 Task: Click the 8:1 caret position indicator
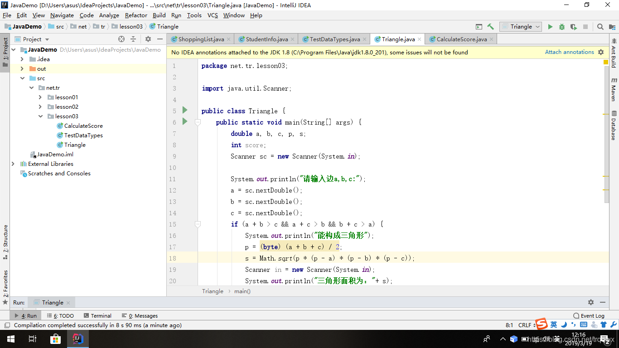pyautogui.click(x=509, y=325)
